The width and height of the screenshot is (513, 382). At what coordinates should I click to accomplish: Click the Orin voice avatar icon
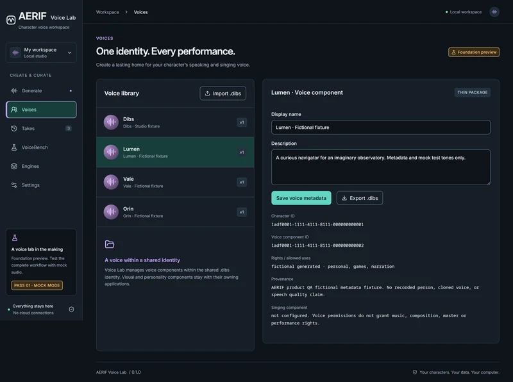[111, 212]
